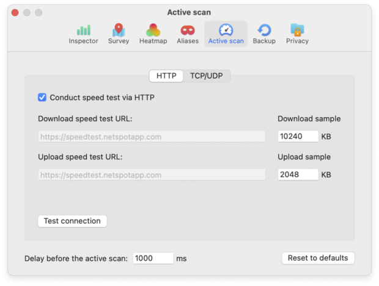Click the Upload speed test URL field

pos(152,175)
